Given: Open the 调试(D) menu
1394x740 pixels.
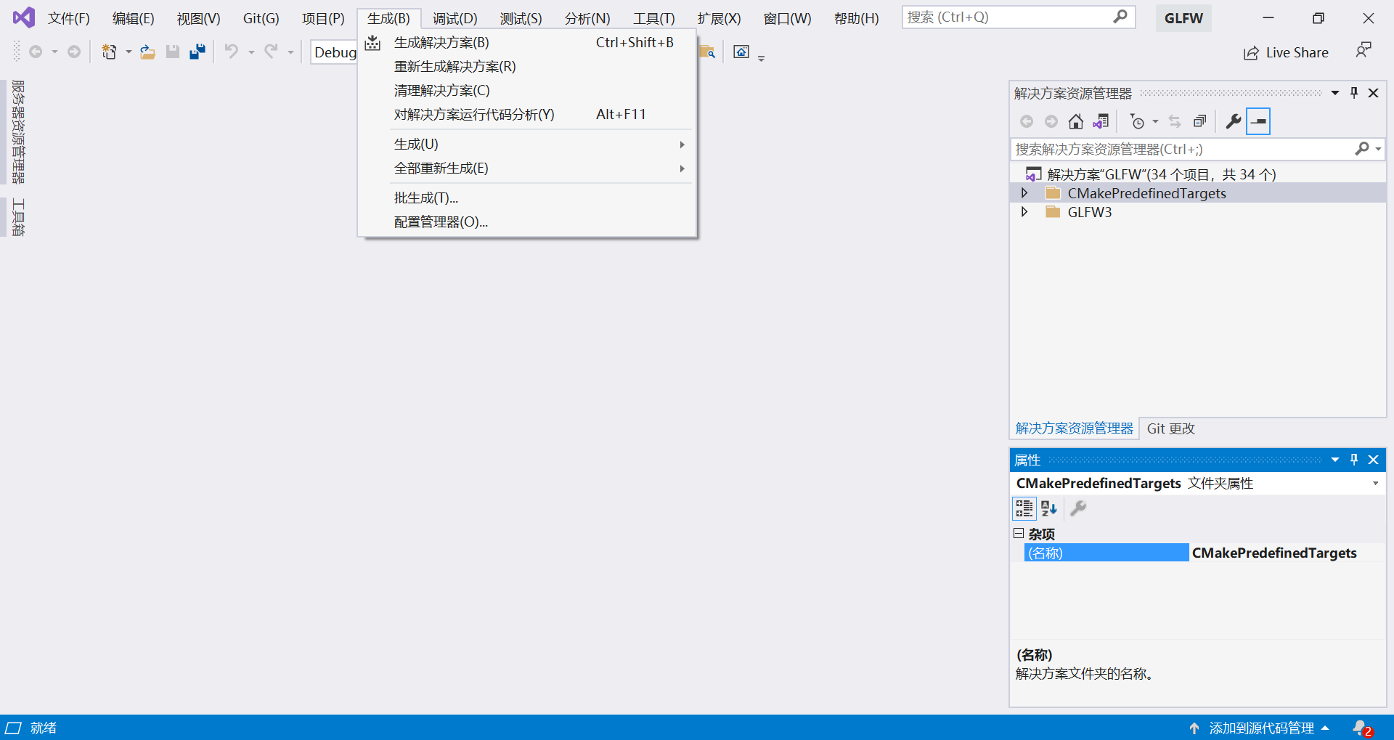Looking at the screenshot, I should click(x=454, y=18).
